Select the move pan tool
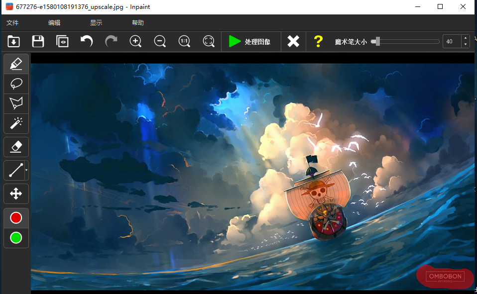 point(16,194)
